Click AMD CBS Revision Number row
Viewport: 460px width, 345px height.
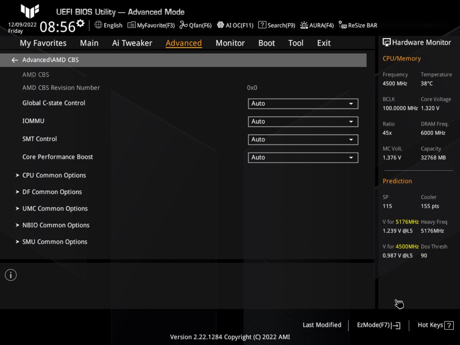pyautogui.click(x=183, y=88)
